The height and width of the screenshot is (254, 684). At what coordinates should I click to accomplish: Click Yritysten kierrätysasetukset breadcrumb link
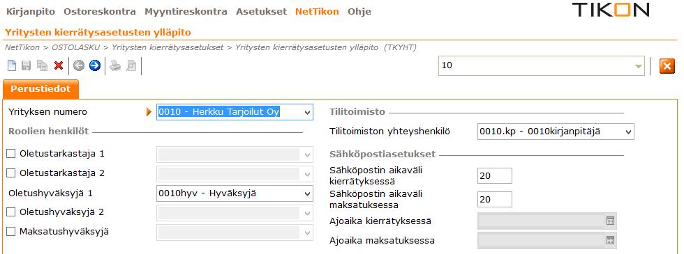[x=168, y=47]
